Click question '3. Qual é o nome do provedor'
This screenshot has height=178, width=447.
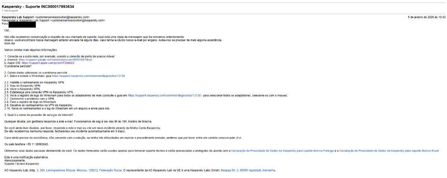pos(38,115)
